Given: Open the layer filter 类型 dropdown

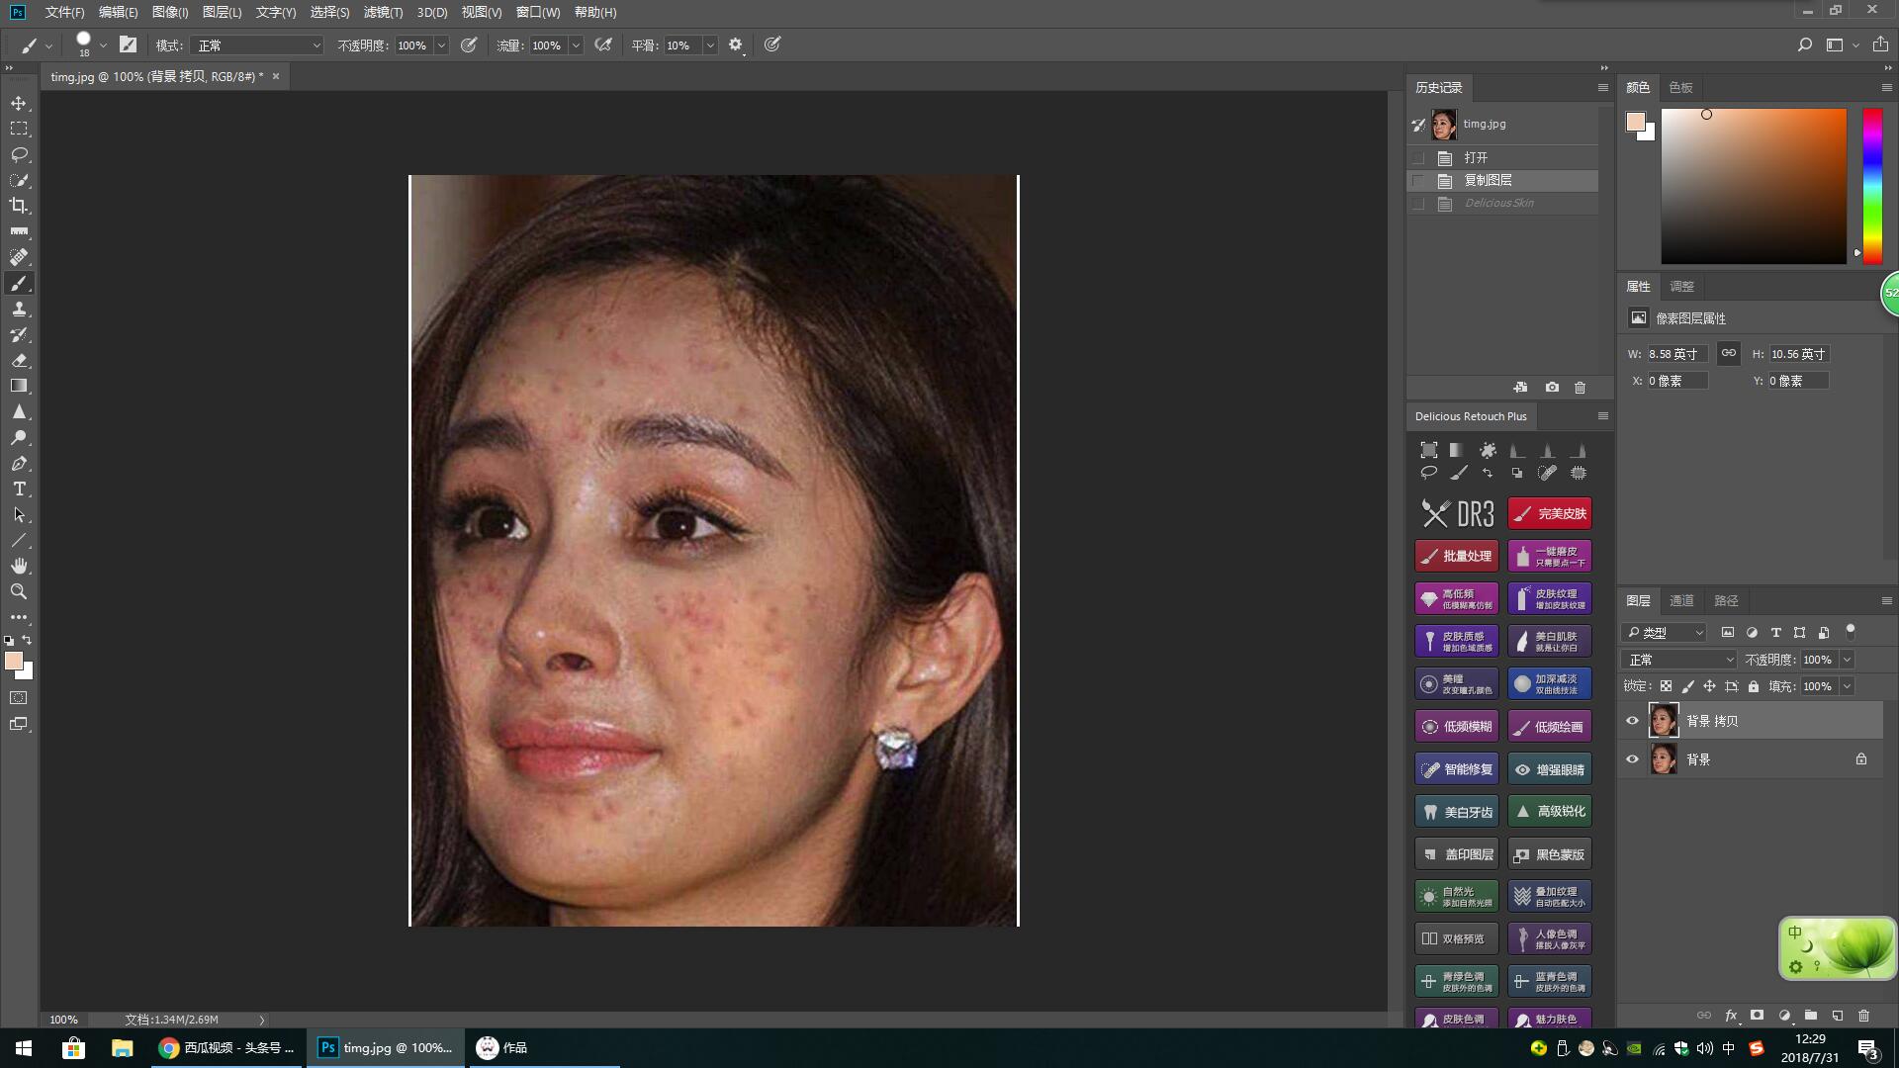Looking at the screenshot, I should [x=1666, y=633].
